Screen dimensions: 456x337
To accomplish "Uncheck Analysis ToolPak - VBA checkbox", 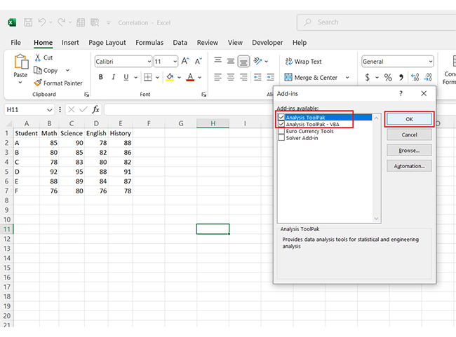I will click(281, 124).
